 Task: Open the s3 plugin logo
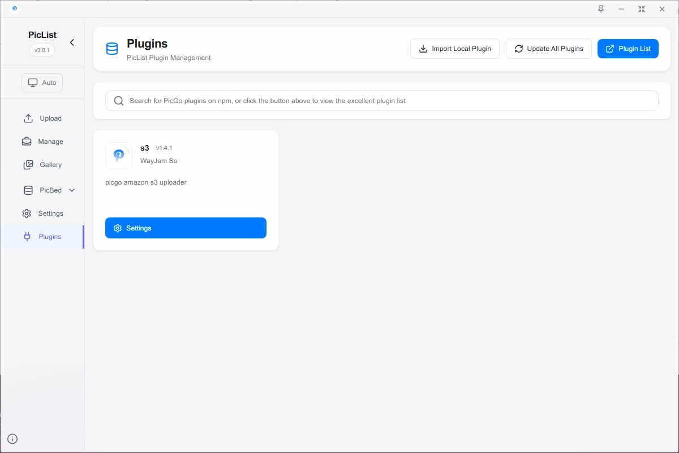tap(119, 156)
